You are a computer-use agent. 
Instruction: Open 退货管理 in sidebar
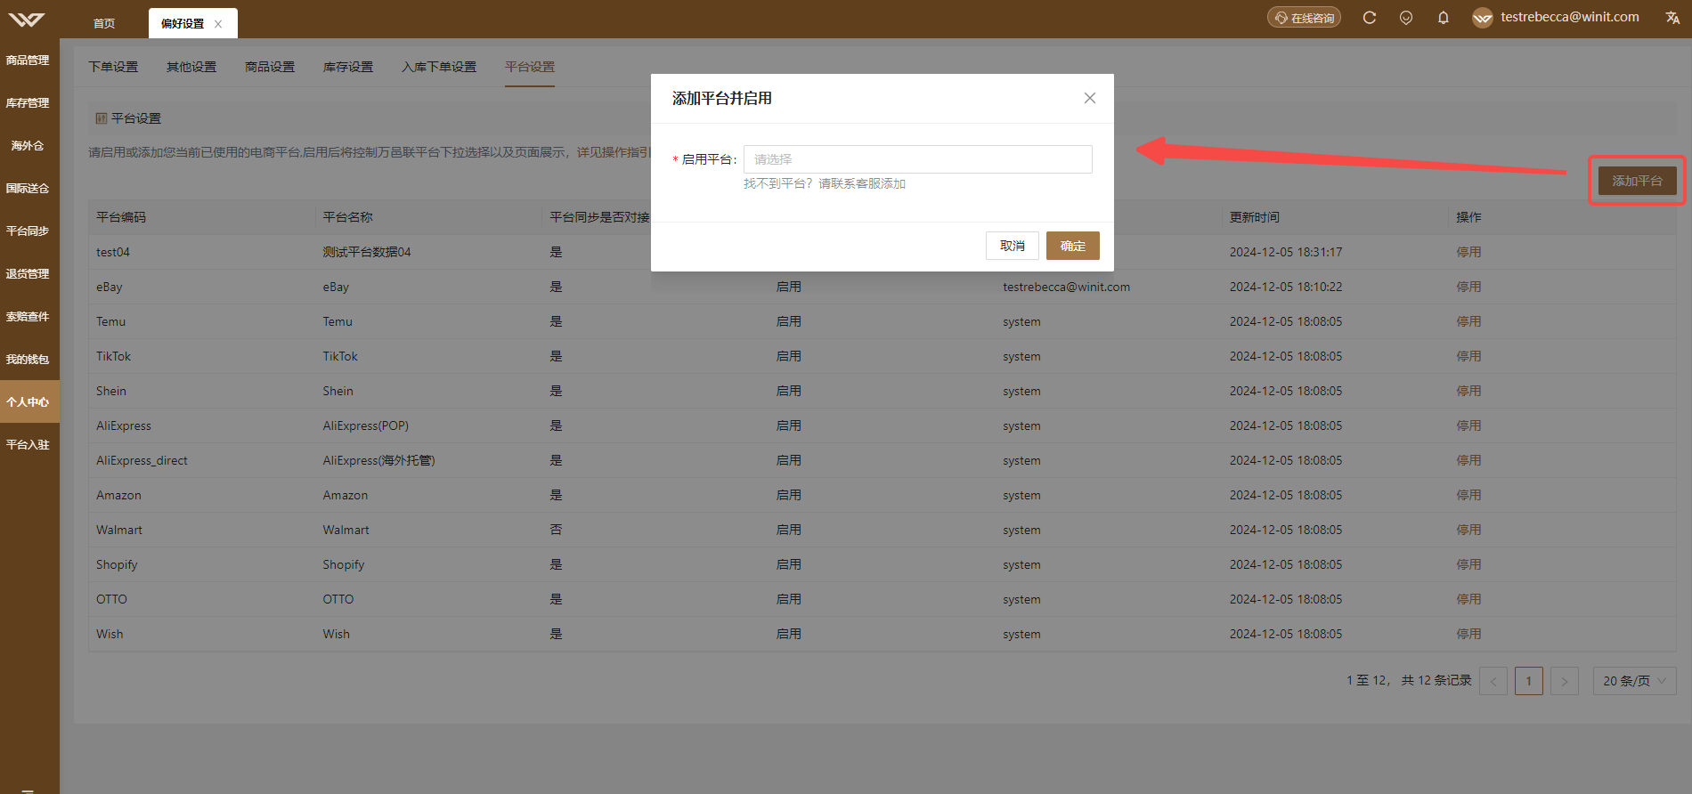coord(29,274)
